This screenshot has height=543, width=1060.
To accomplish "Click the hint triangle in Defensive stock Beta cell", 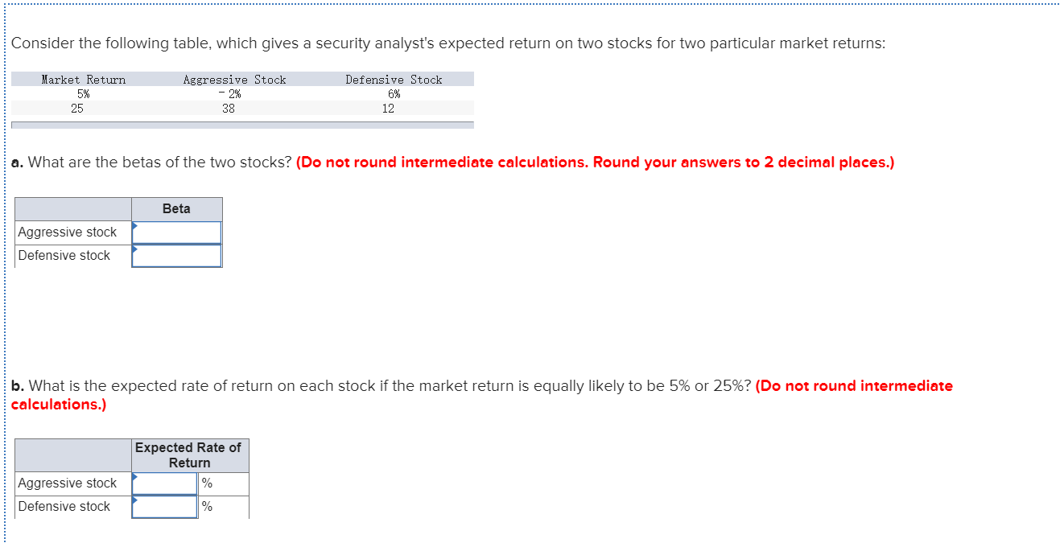I will [x=134, y=250].
